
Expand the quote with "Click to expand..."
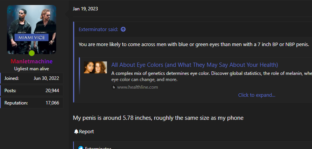(257, 95)
